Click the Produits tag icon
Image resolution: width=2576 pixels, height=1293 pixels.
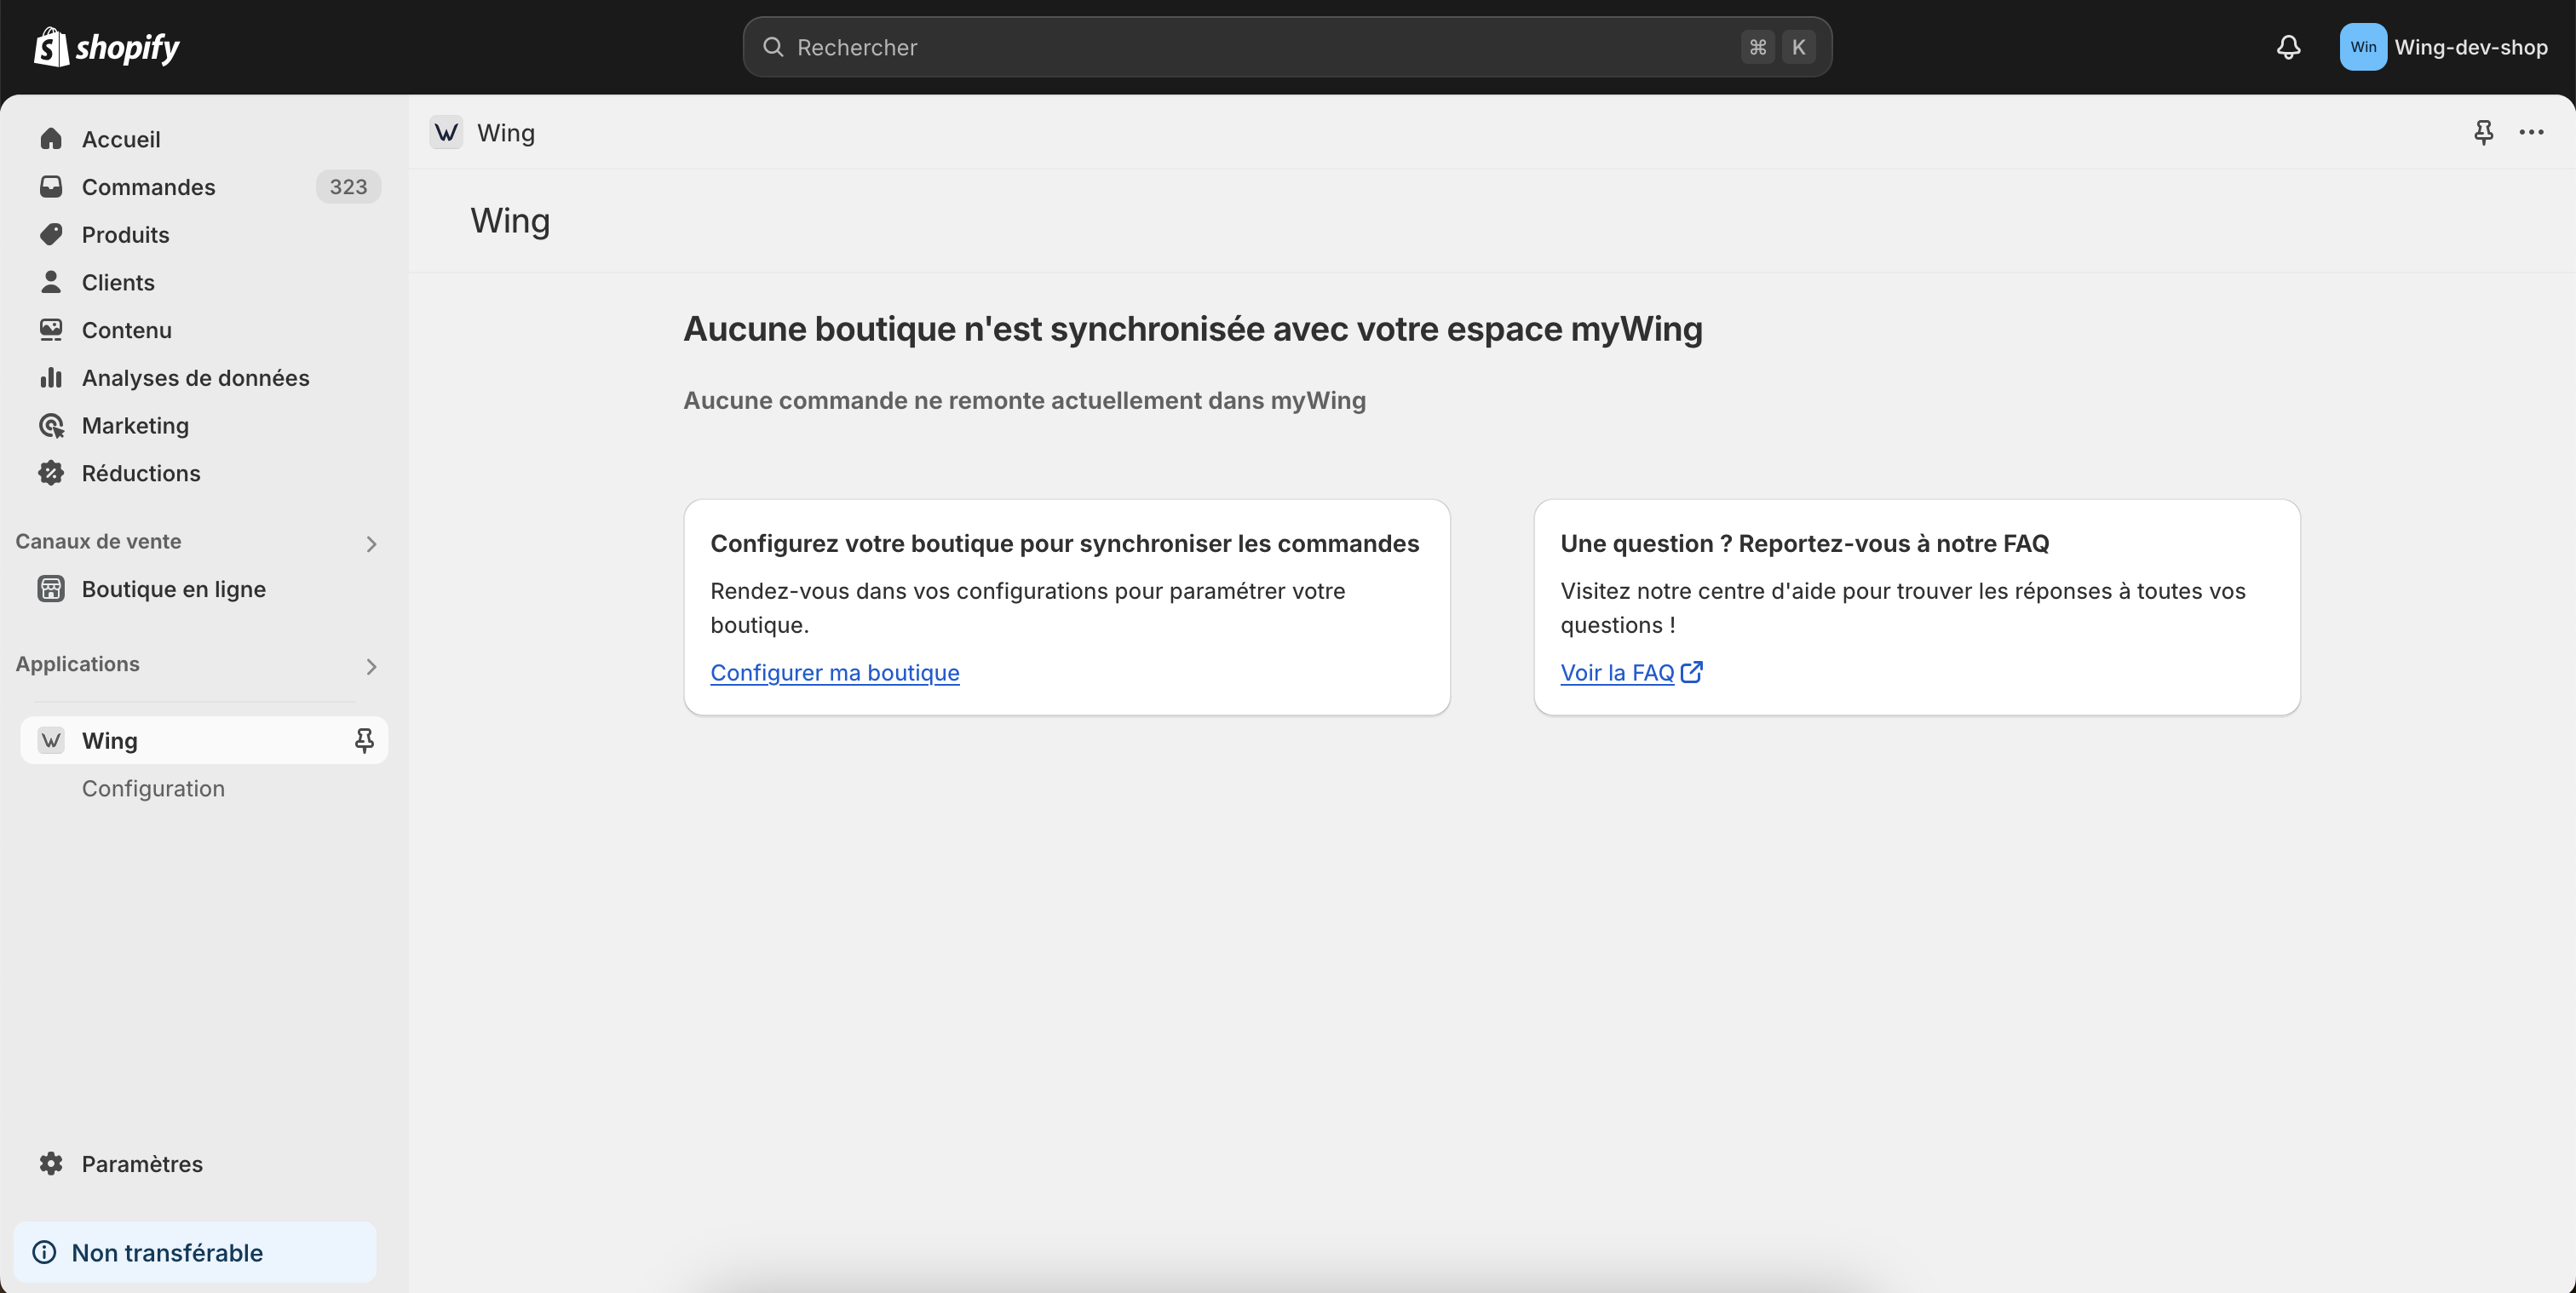[51, 235]
